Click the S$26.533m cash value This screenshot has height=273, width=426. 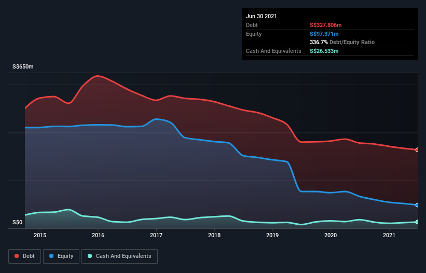click(x=324, y=51)
